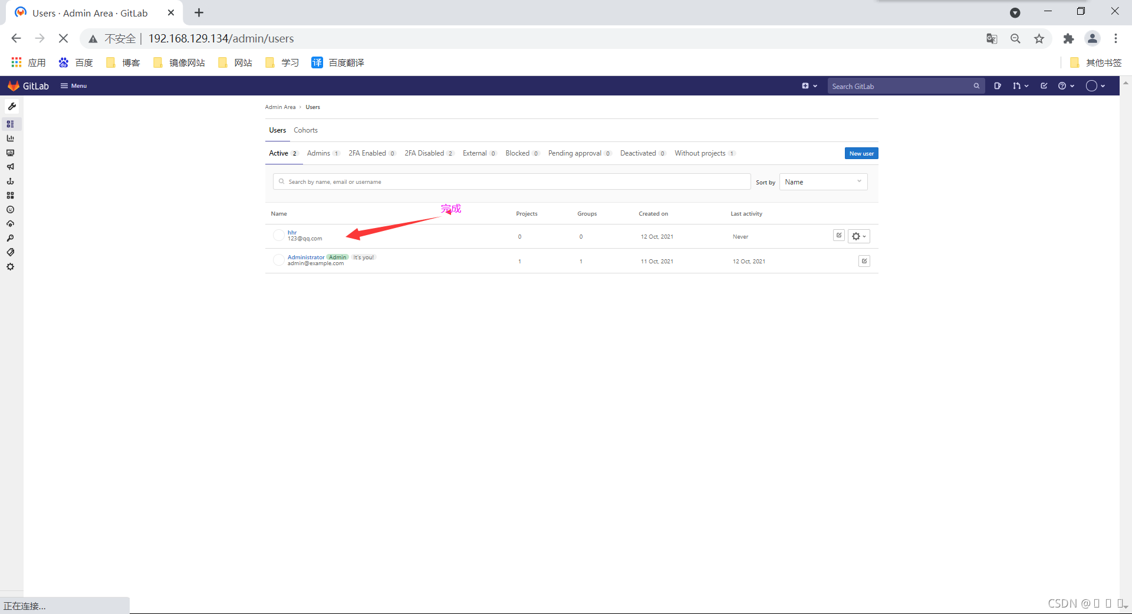Open the Chrome three-dot menu

coord(1115,38)
